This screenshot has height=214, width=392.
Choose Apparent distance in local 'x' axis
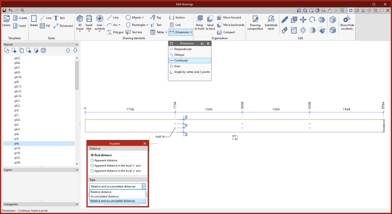[x=116, y=165]
